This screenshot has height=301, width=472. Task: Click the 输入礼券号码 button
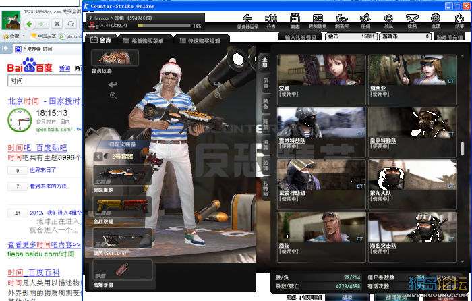(x=300, y=37)
